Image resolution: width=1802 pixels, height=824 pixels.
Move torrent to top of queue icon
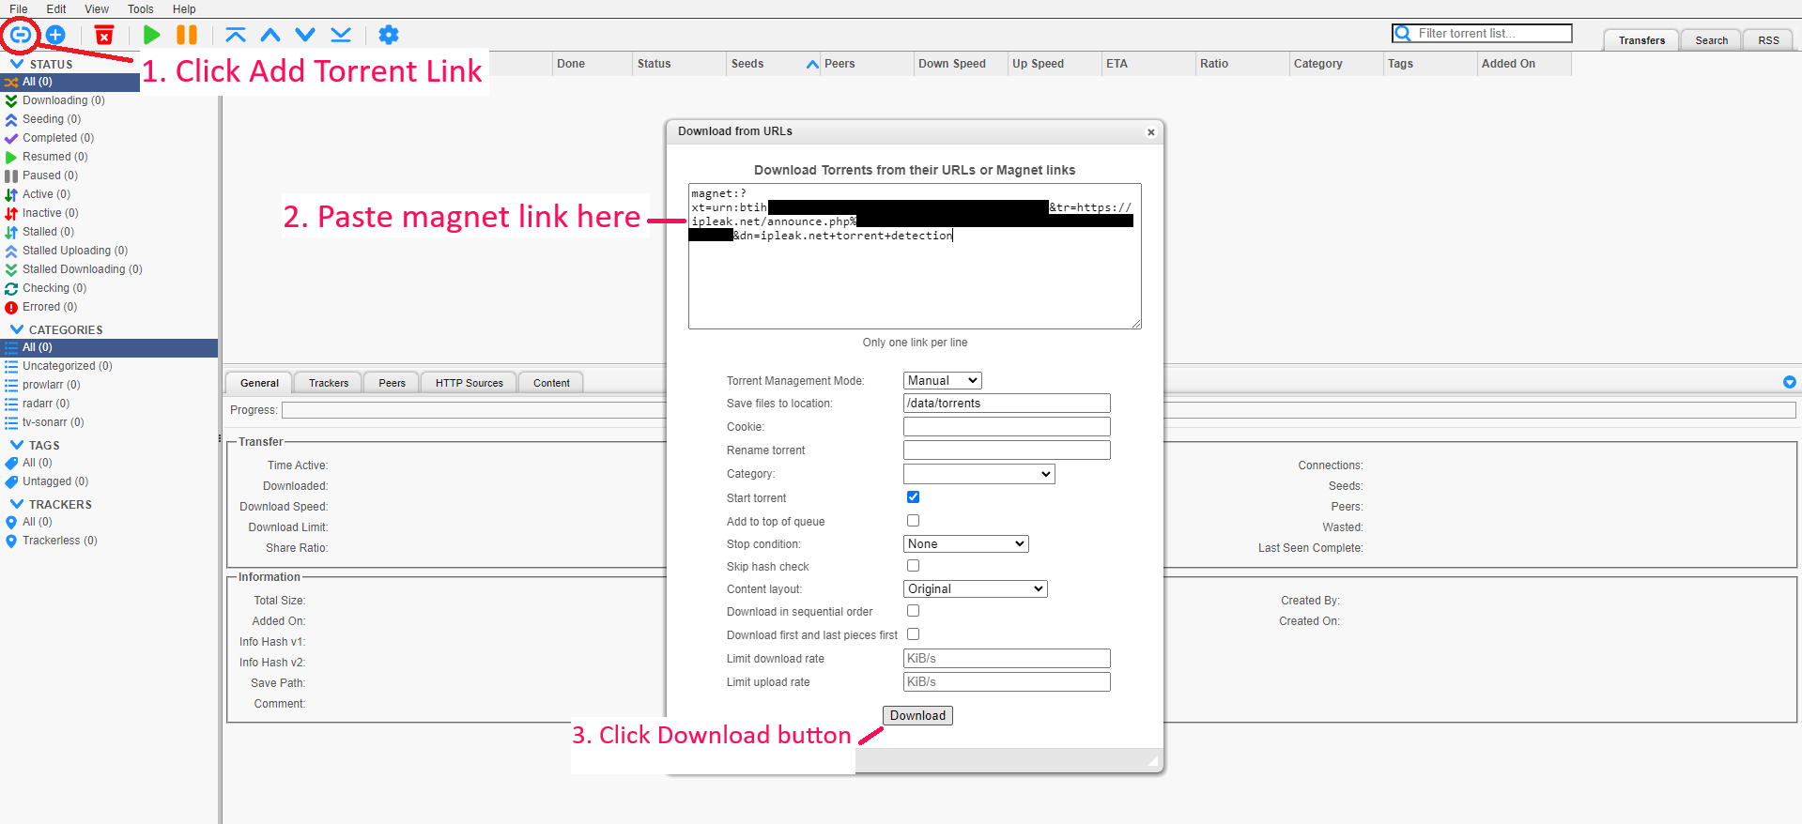[x=236, y=35]
